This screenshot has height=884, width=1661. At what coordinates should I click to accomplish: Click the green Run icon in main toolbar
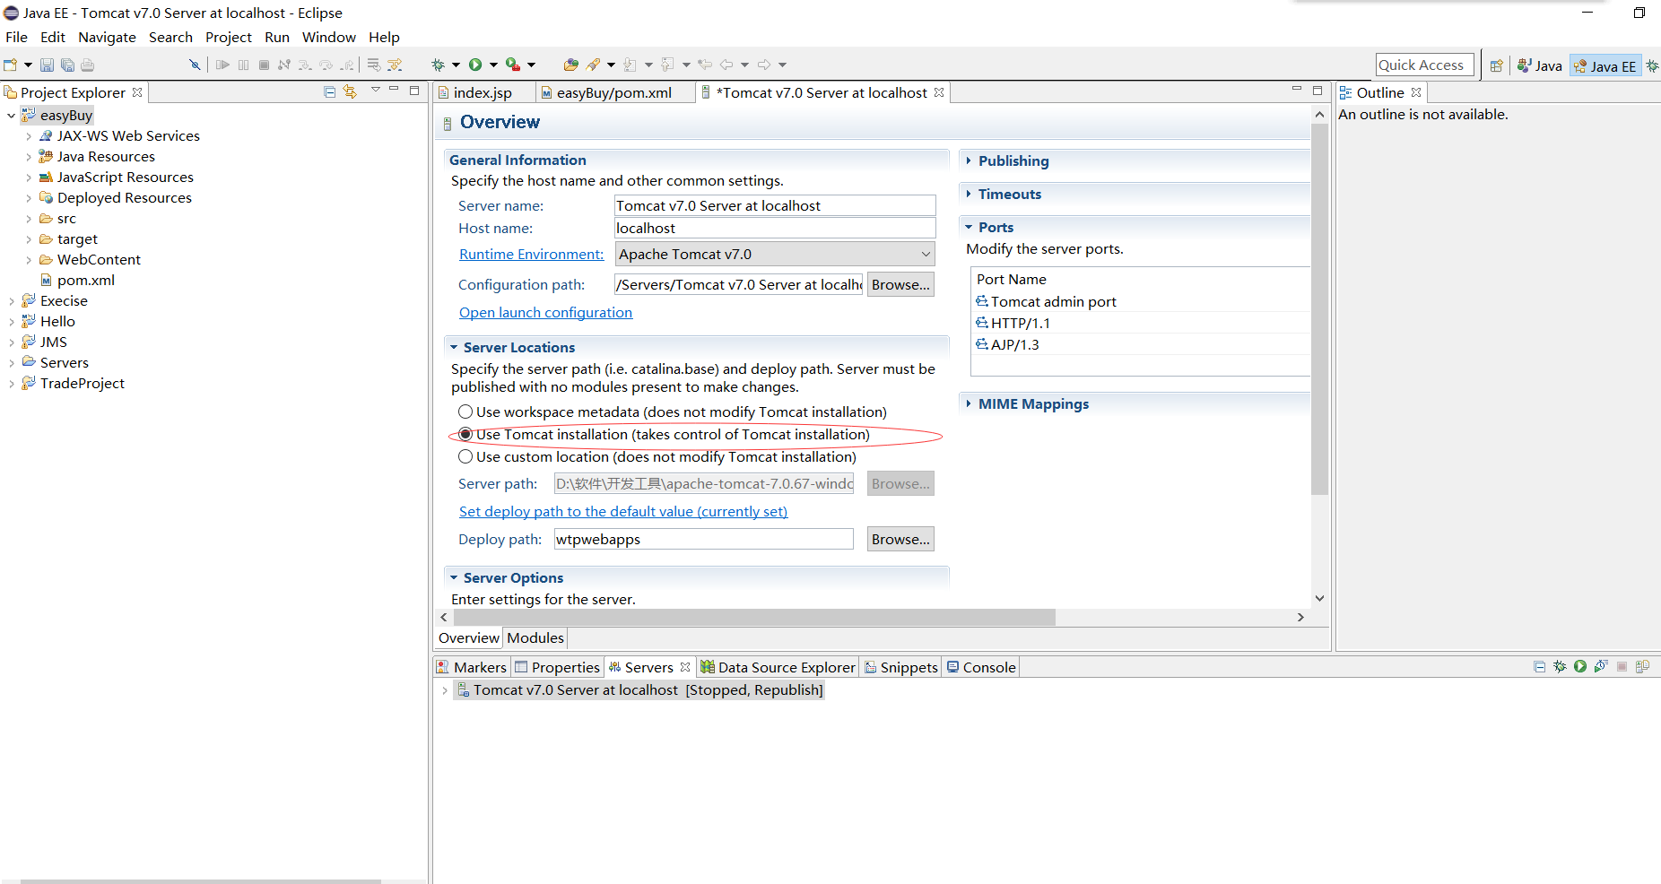coord(475,65)
